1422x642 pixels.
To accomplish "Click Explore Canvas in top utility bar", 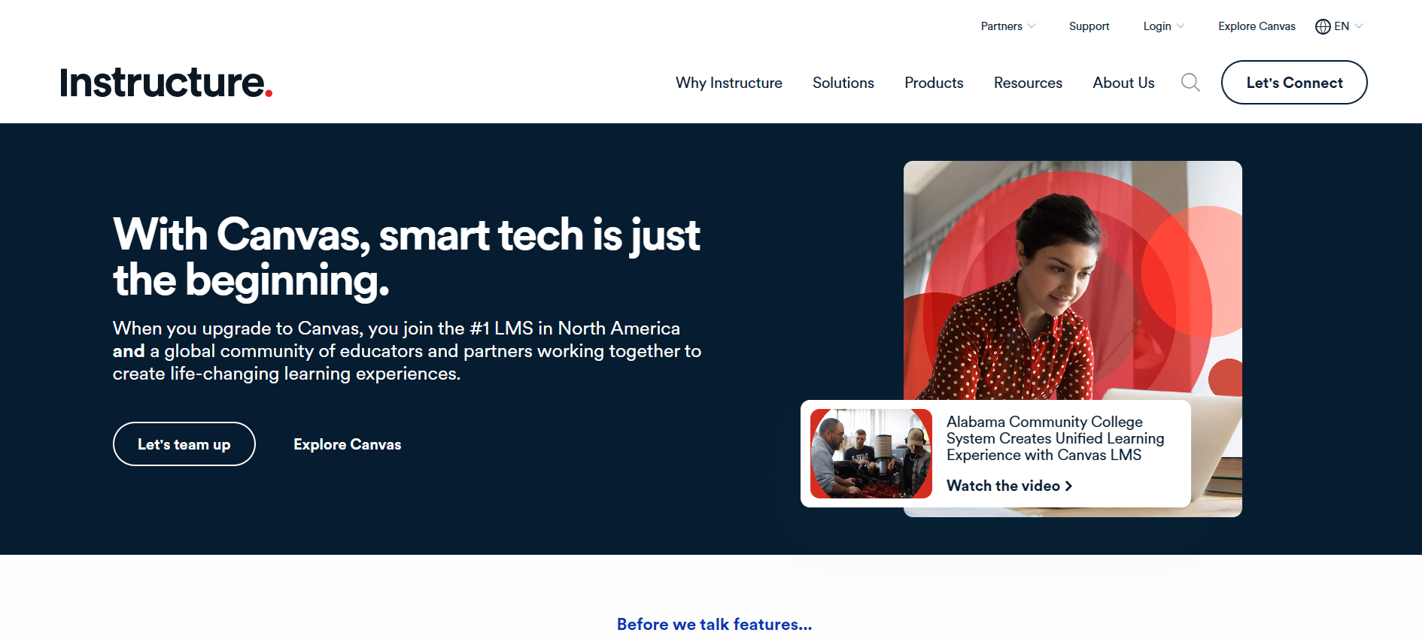I will (1256, 26).
